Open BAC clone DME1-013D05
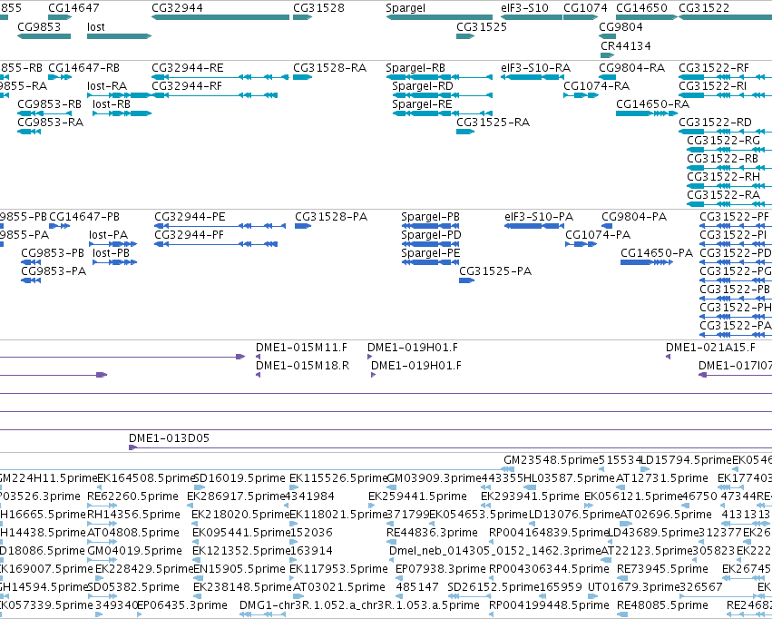This screenshot has width=772, height=619. pyautogui.click(x=170, y=438)
